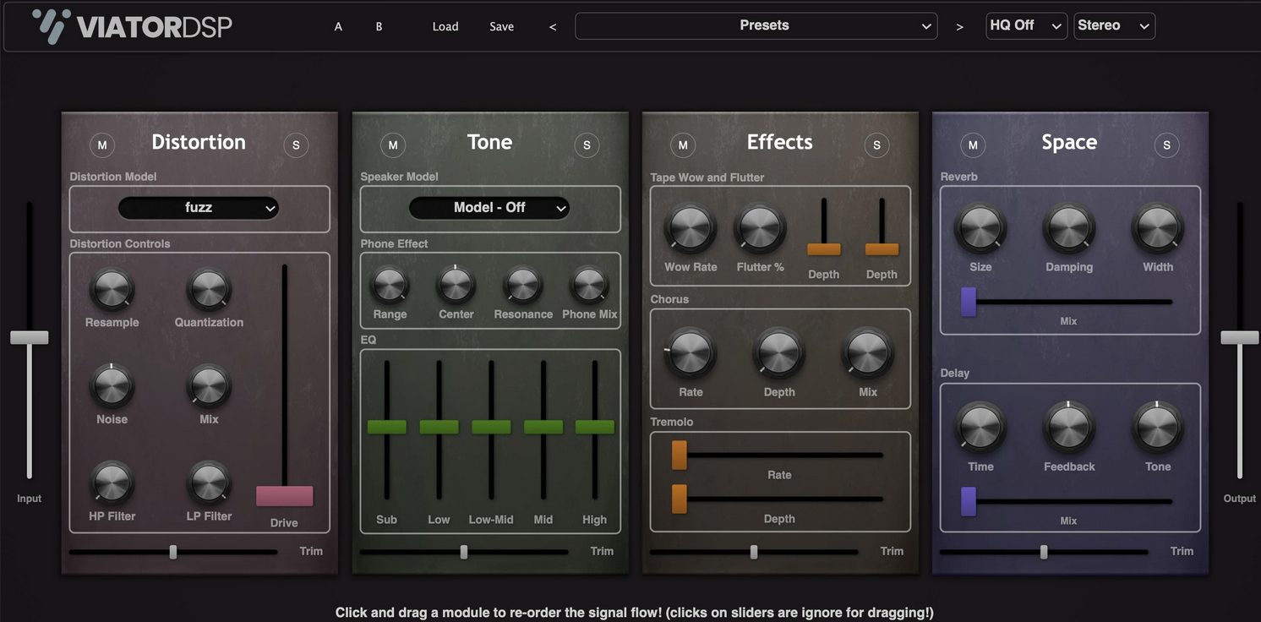1261x622 pixels.
Task: Adjust the Resample knob in Distortion
Action: coord(111,292)
